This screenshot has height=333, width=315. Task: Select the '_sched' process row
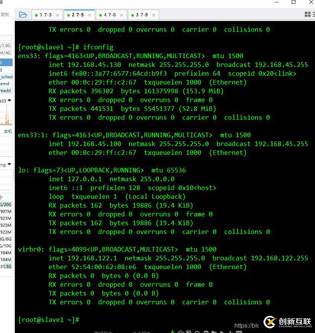coord(6,77)
